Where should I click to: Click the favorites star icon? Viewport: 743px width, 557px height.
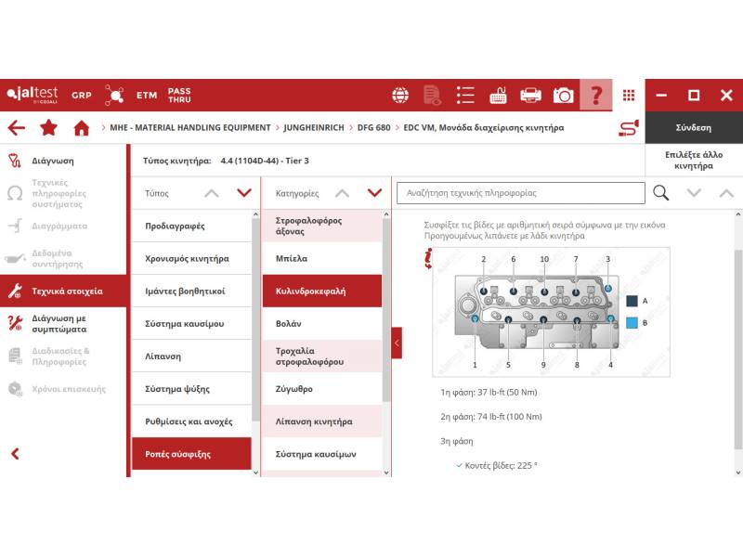tap(48, 128)
